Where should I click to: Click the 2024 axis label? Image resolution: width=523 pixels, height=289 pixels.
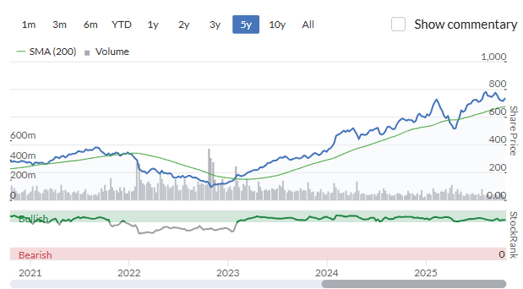coord(327,273)
